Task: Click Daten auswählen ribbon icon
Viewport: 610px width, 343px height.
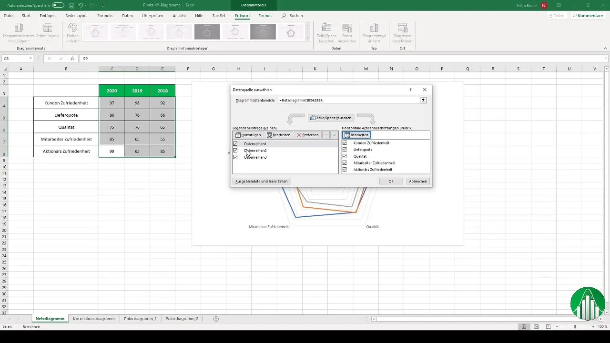Action: (347, 33)
